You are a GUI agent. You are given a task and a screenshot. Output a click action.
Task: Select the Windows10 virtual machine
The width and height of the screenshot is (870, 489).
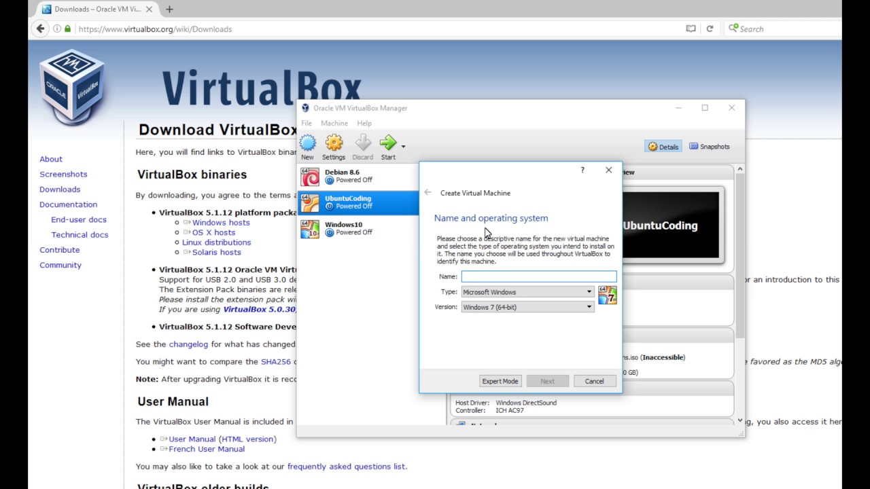point(358,228)
